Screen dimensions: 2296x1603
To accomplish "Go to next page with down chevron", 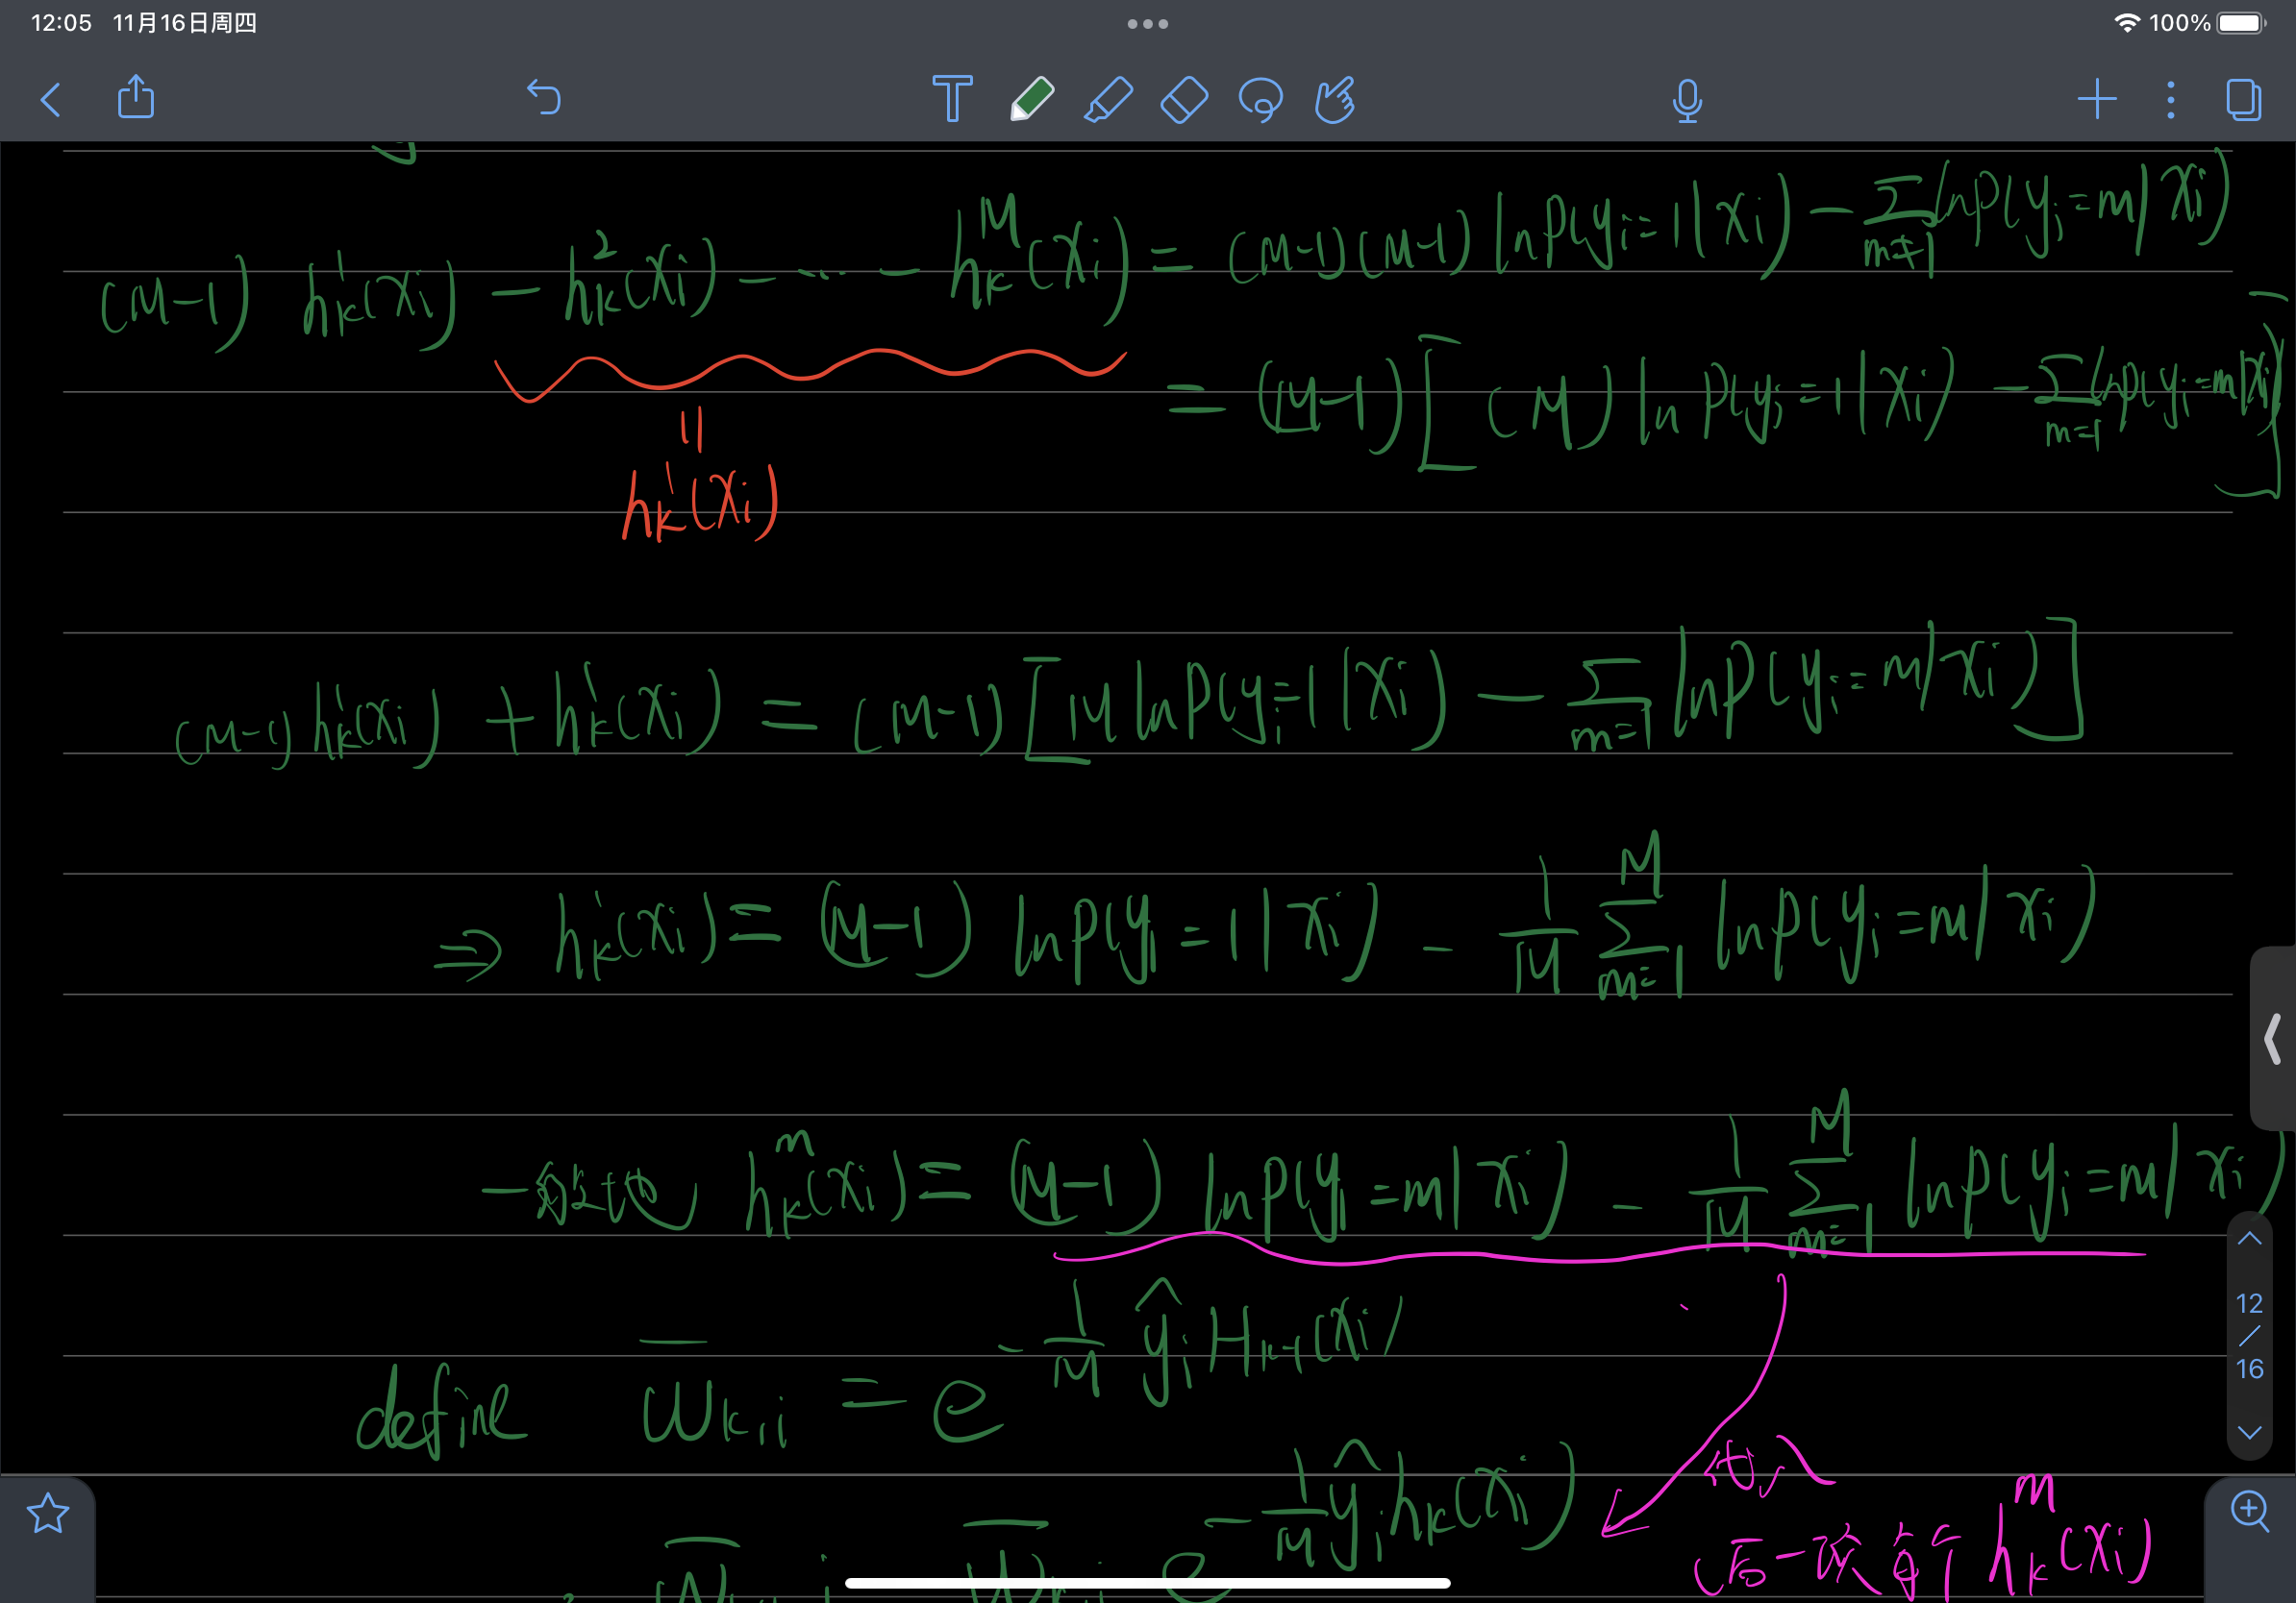I will click(x=2249, y=1431).
